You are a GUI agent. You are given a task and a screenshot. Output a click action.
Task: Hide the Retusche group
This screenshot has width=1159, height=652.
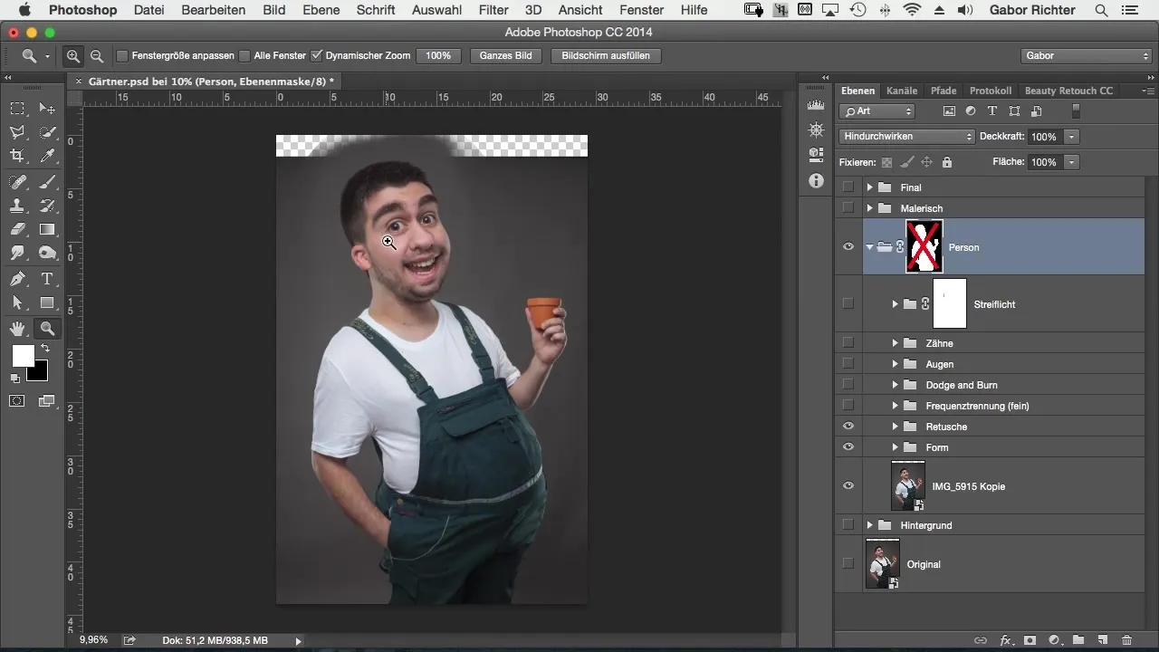click(x=848, y=427)
